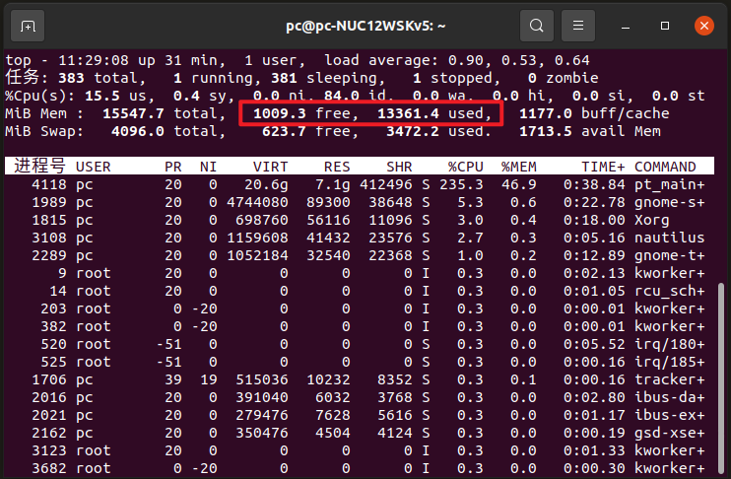Screen dimensions: 731x479
Task: Click the pt_main+ command name
Action: click(x=670, y=184)
